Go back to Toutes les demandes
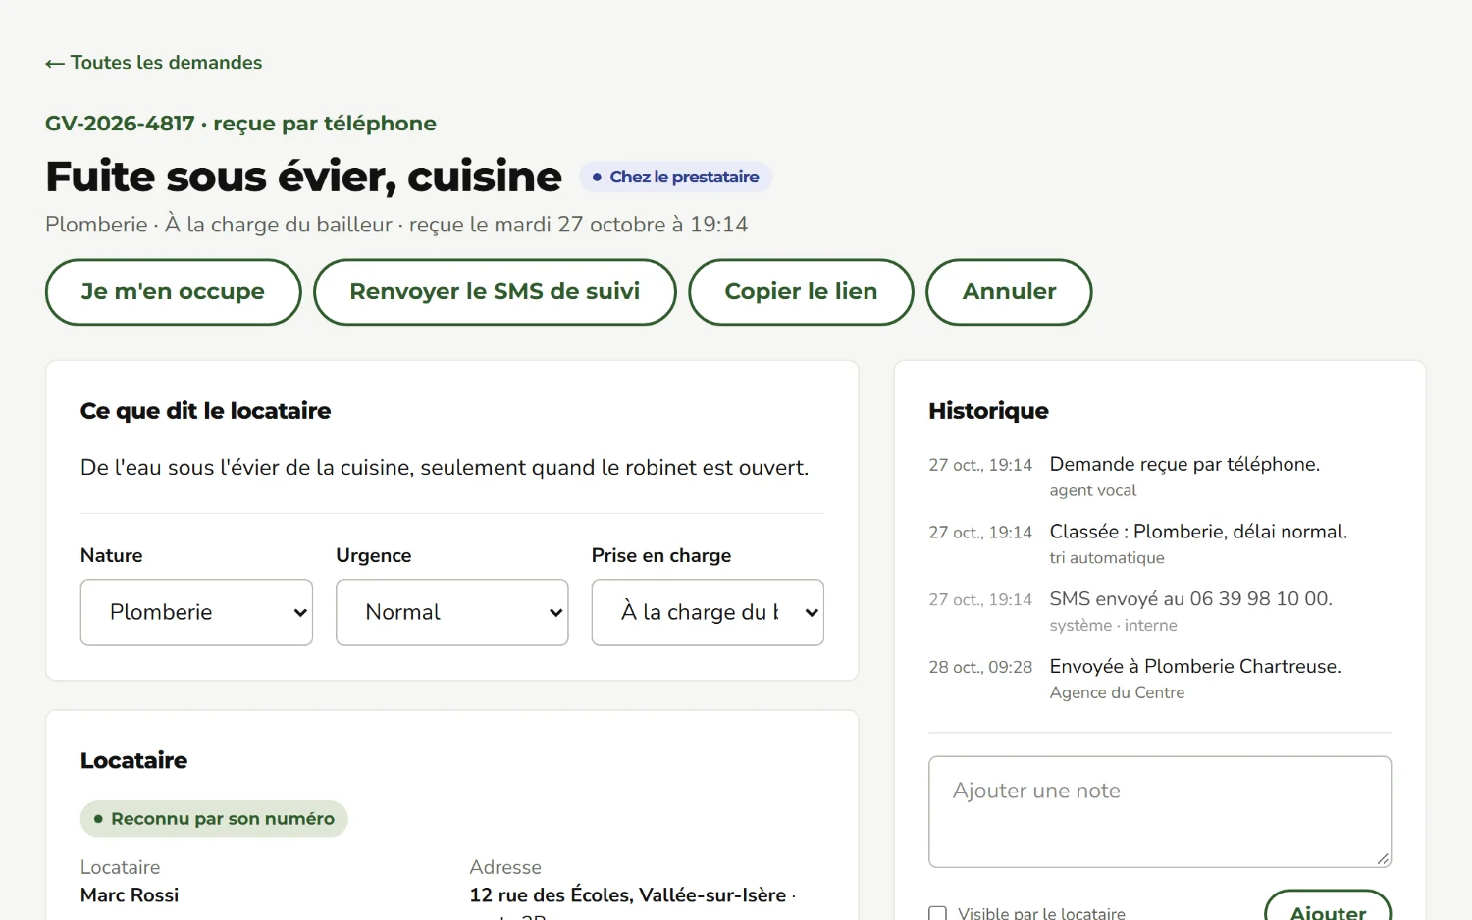 [x=154, y=63]
